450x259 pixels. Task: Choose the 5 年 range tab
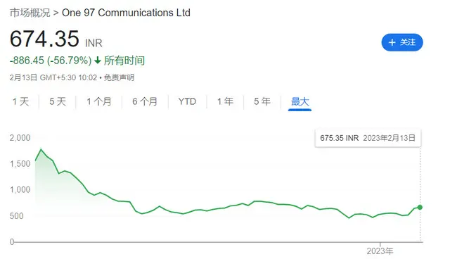coord(262,101)
